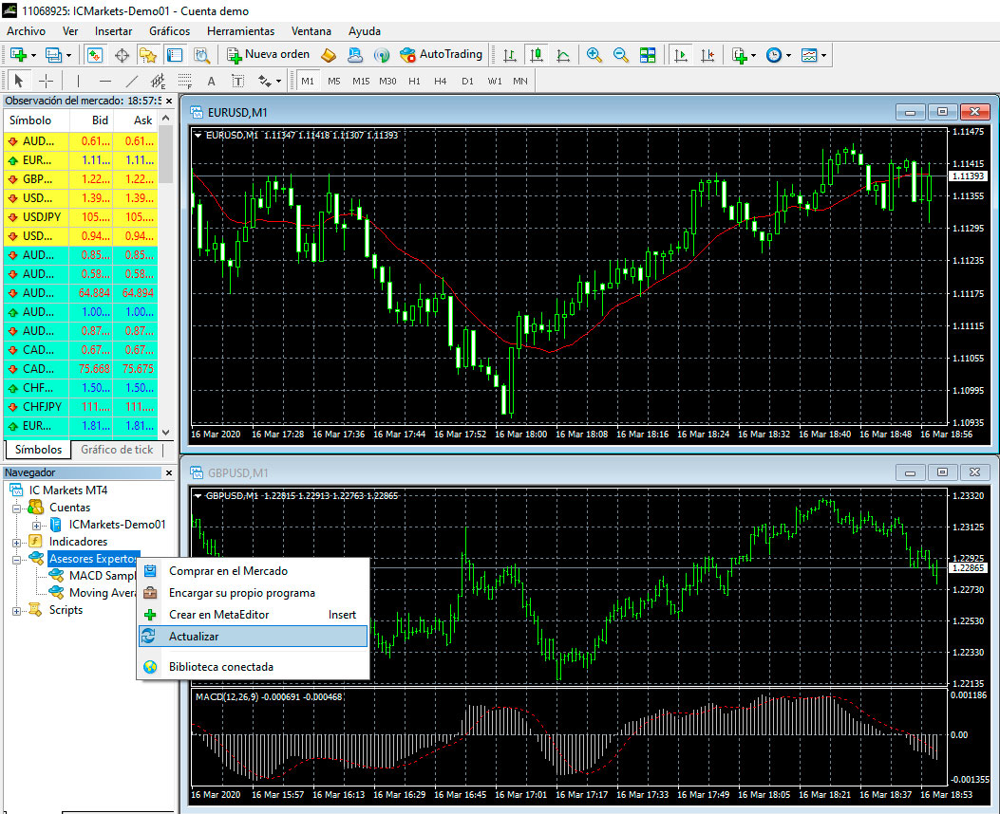Open the Herramientas menu
This screenshot has height=814, width=1000.
coord(240,31)
